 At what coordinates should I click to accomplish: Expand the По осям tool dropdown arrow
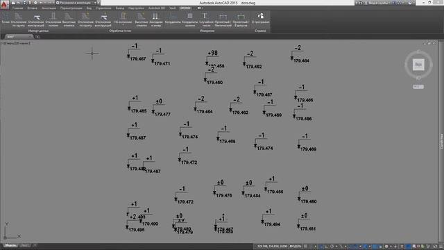click(x=123, y=25)
